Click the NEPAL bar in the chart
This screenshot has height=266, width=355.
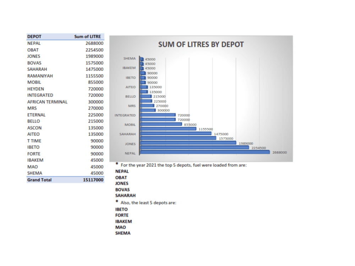205,152
